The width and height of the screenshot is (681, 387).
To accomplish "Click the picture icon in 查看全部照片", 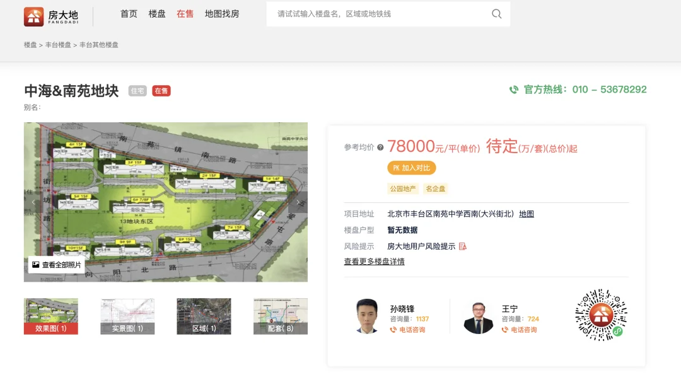I will [x=35, y=265].
